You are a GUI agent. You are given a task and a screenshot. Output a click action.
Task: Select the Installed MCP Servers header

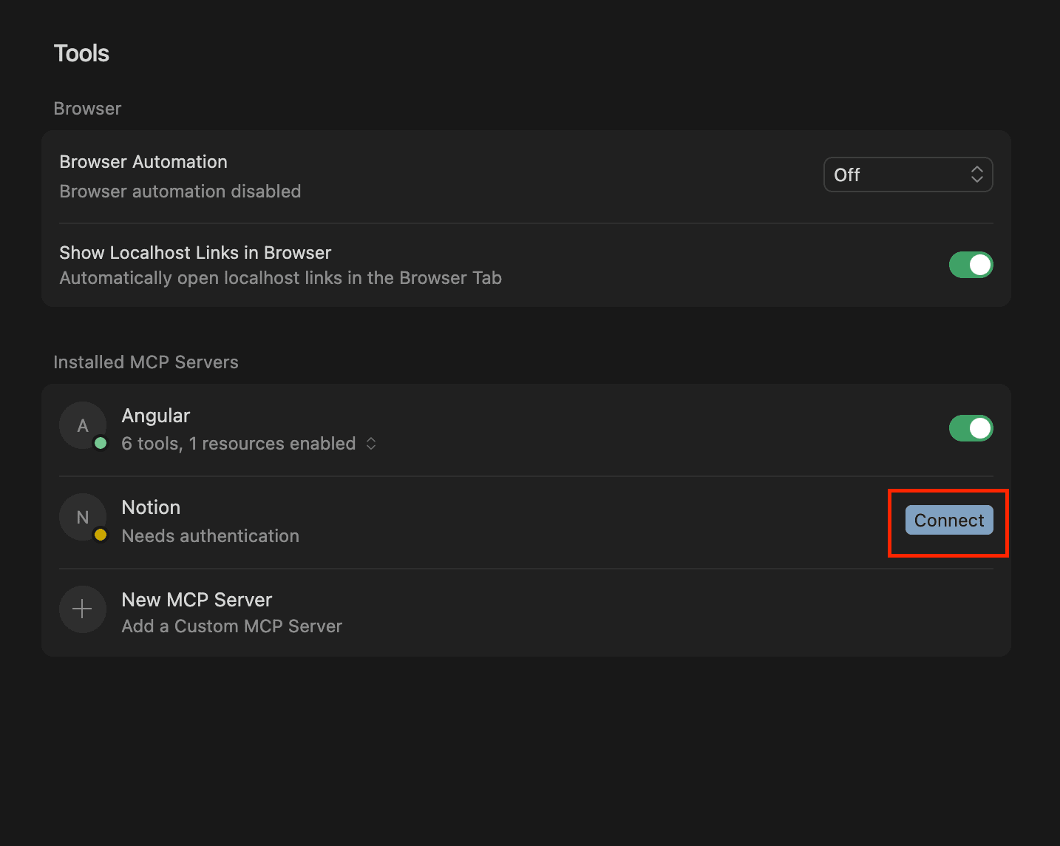pos(146,362)
